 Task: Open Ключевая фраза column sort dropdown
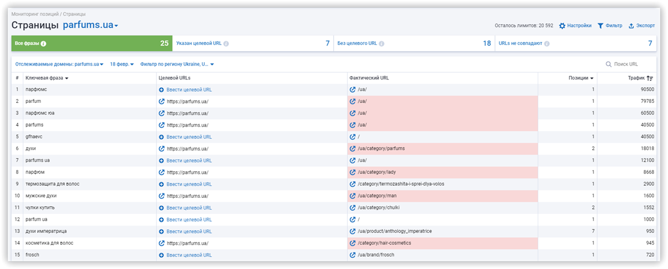[x=67, y=78]
